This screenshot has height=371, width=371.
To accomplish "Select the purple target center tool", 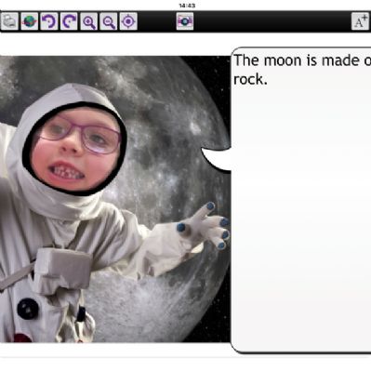I will [x=128, y=21].
